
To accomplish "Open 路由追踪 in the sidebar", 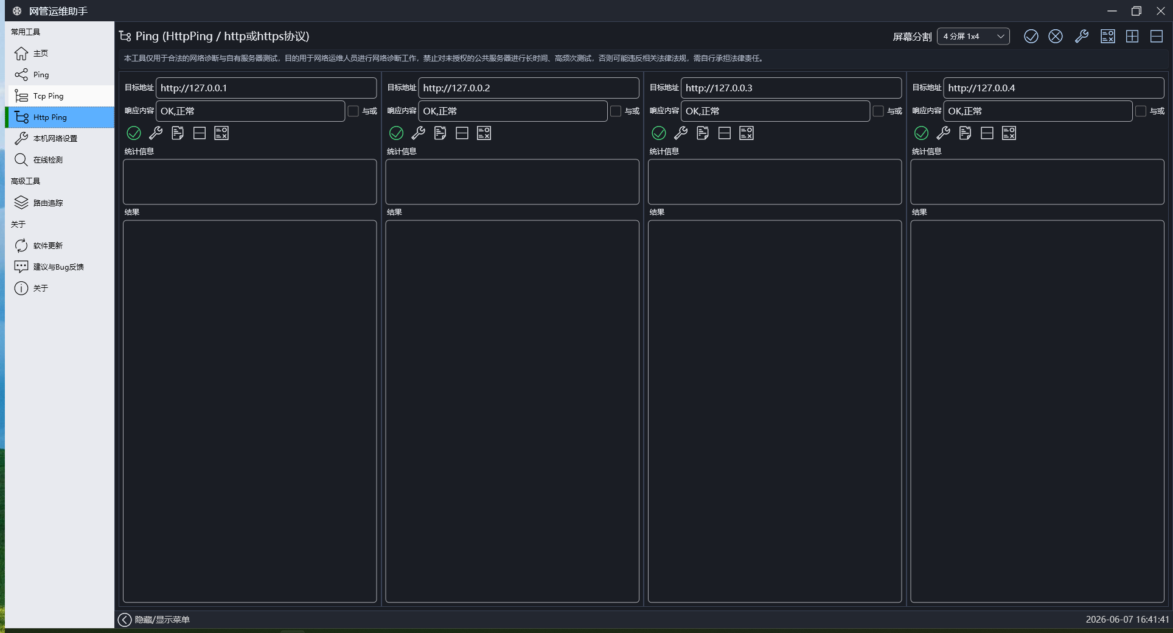I will [x=60, y=203].
